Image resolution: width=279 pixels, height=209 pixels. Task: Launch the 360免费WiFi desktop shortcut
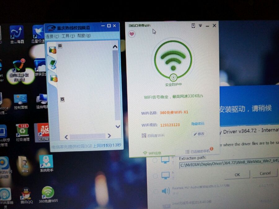point(48,195)
